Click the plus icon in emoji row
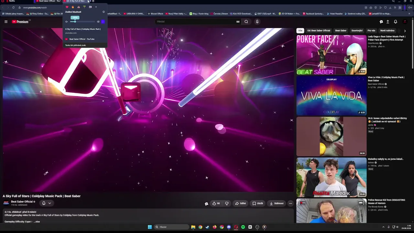Image resolution: width=414 pixels, height=233 pixels. click(x=96, y=7)
